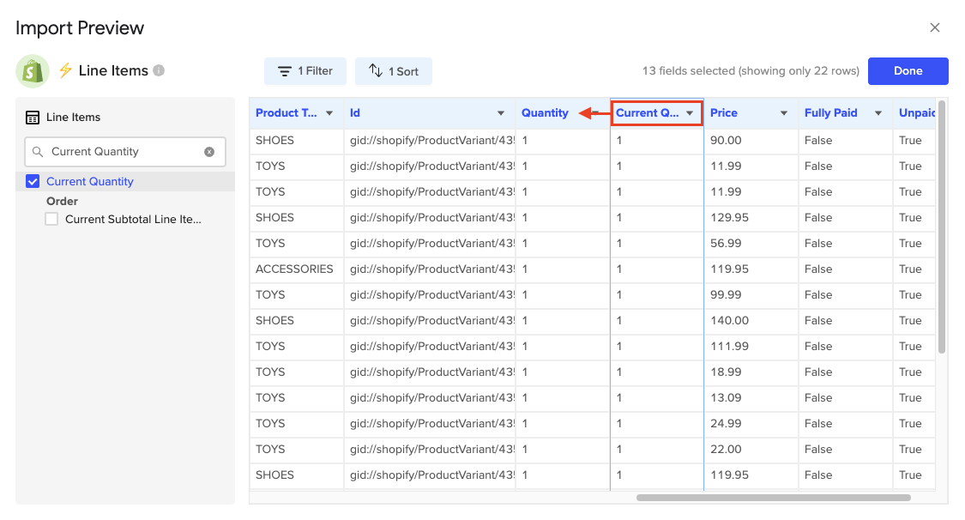The width and height of the screenshot is (965, 520).
Task: Click the Current Quantity search input field
Action: click(x=125, y=151)
